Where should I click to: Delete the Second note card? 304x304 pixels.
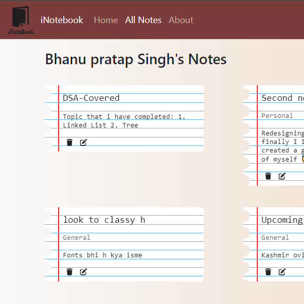click(x=268, y=176)
